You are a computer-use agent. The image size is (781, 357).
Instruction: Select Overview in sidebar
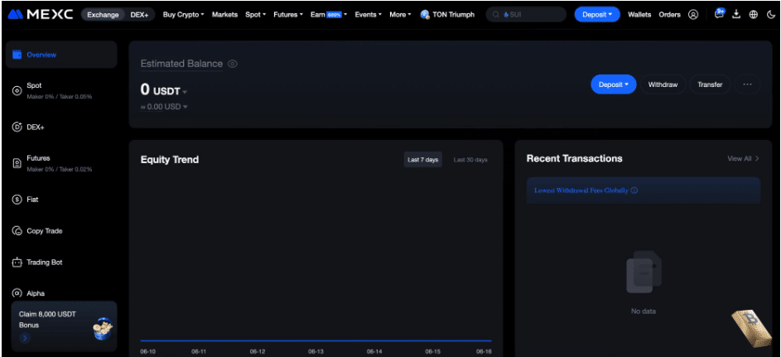61,55
